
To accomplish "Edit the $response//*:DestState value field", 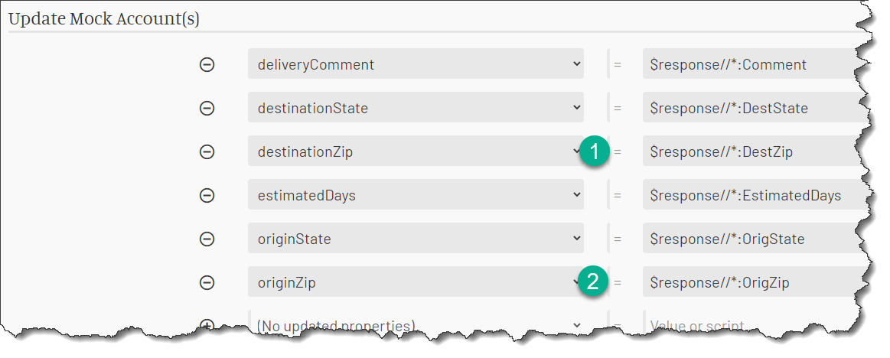I will click(755, 107).
